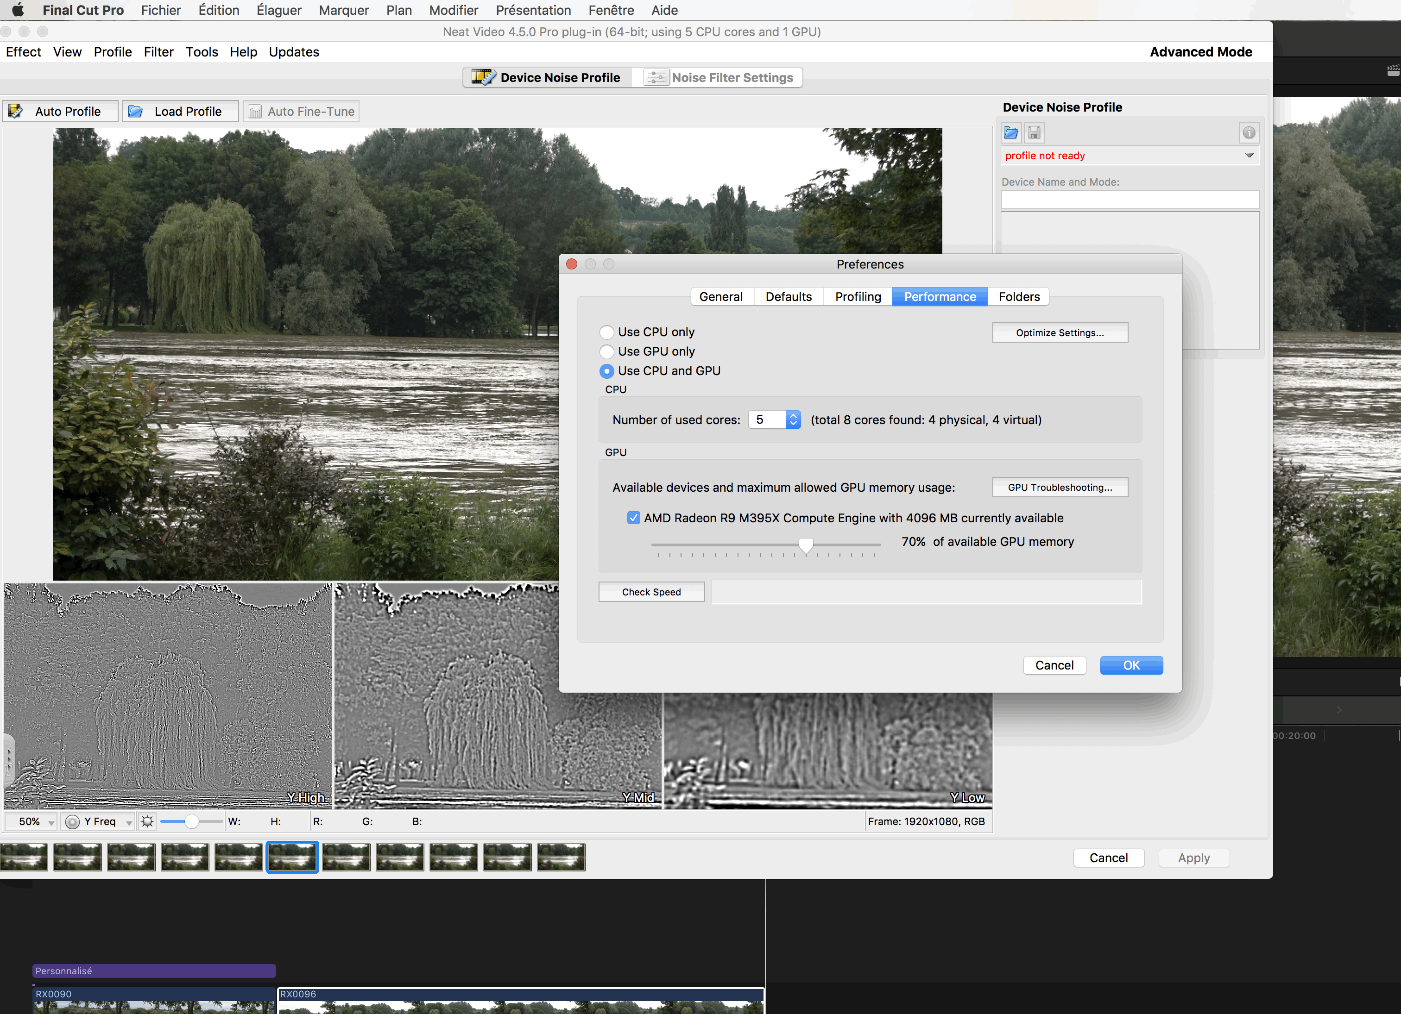This screenshot has height=1014, width=1401.
Task: Open the Noise Filter Settings tab
Action: click(718, 77)
